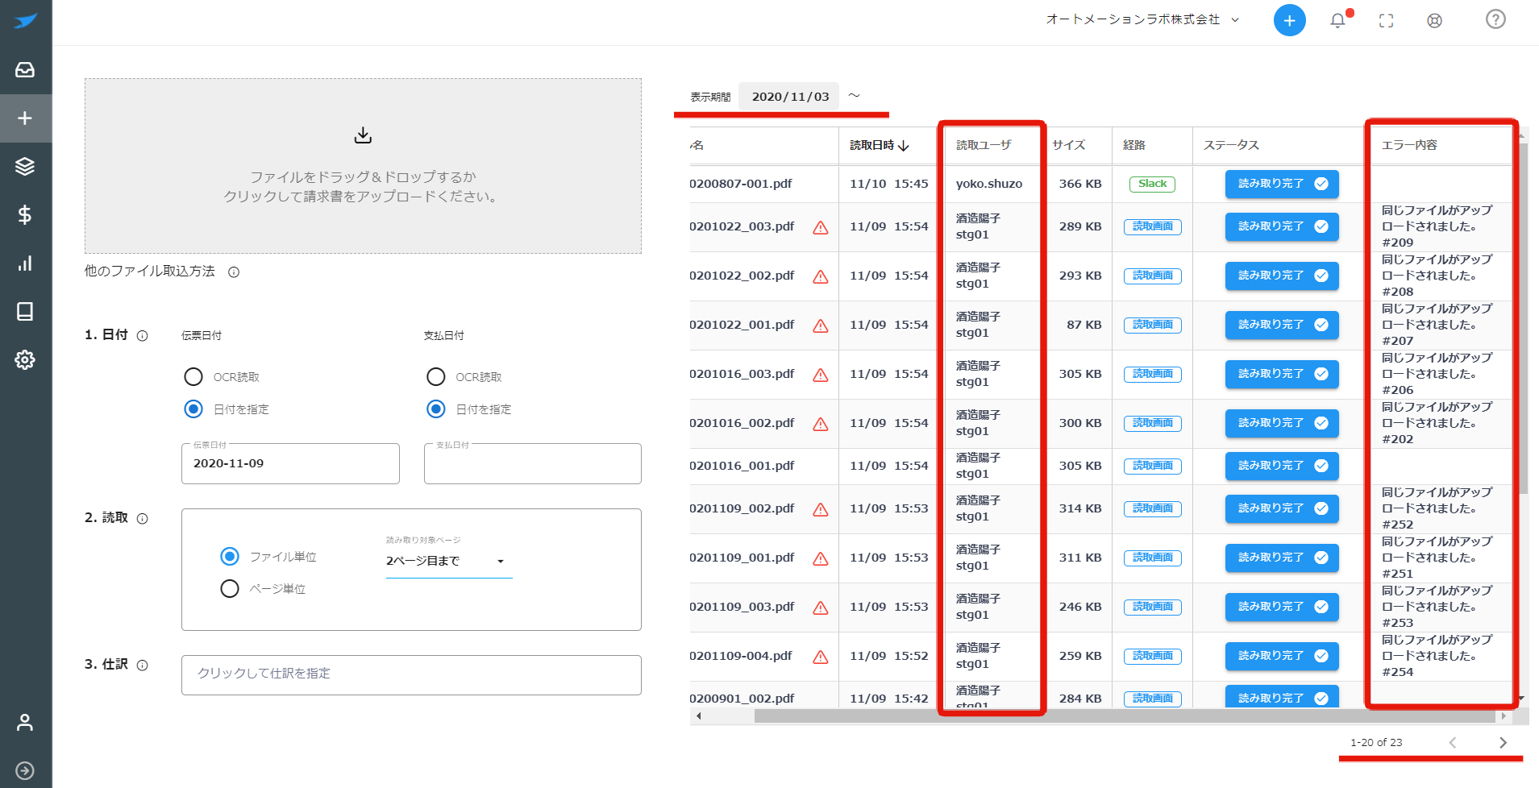Click the クリックして仕訳を指定 field
The width and height of the screenshot is (1539, 788).
tap(411, 675)
